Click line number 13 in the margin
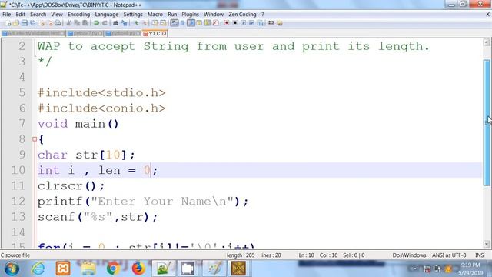The height and width of the screenshot is (277, 492). click(18, 217)
